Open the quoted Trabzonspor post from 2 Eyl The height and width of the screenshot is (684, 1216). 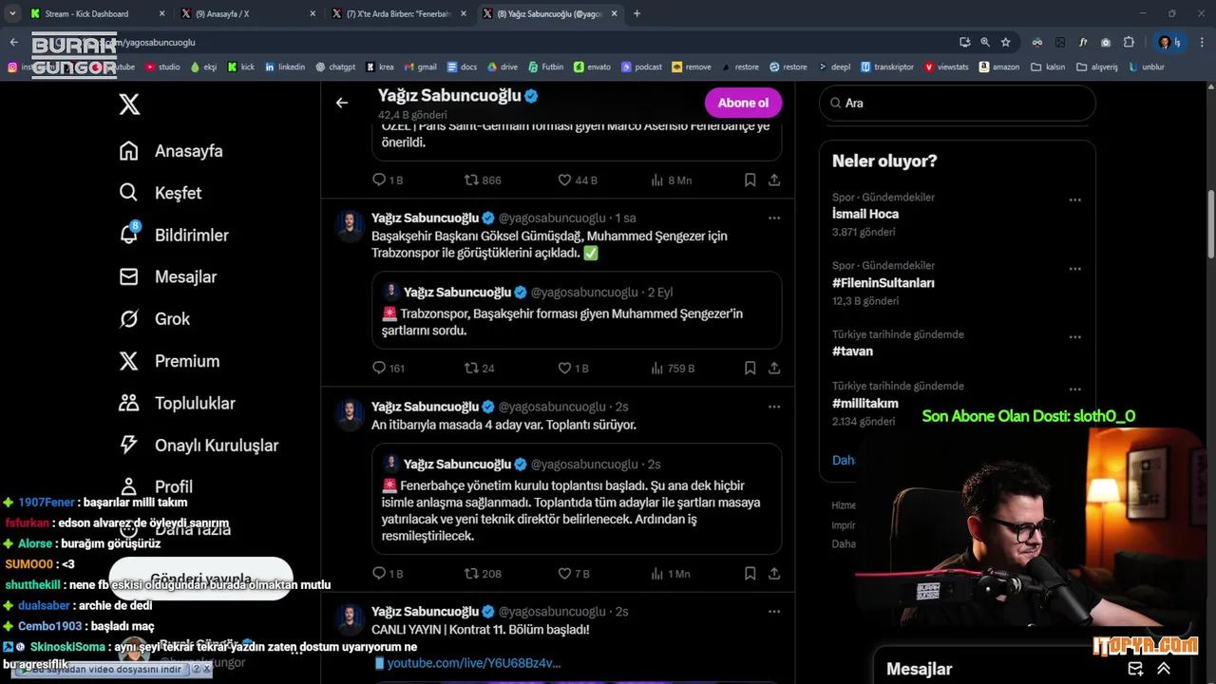pos(577,310)
